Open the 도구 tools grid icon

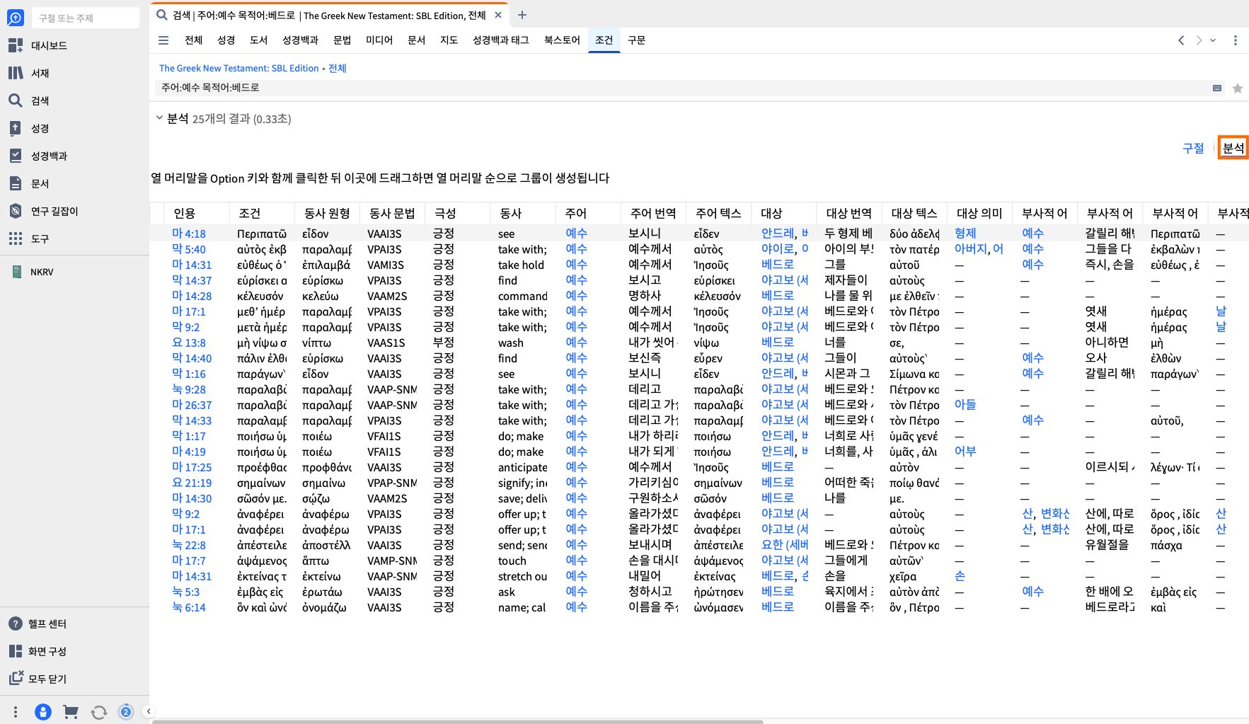(16, 239)
